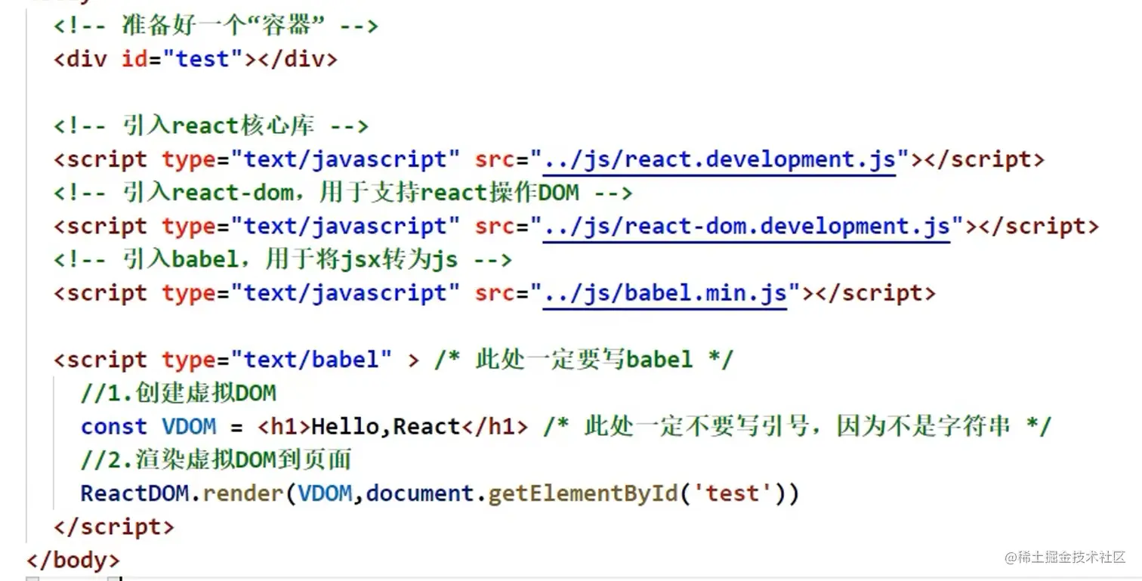Click the "text/babel" type value
Viewport: 1142px width, 581px height.
pyautogui.click(x=310, y=359)
